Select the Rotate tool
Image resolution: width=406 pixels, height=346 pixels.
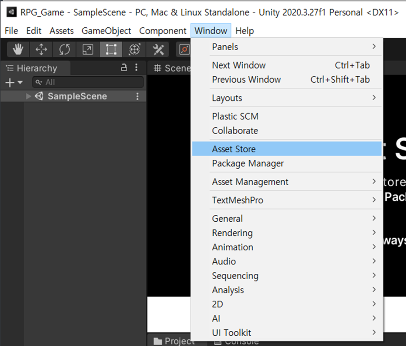(65, 49)
